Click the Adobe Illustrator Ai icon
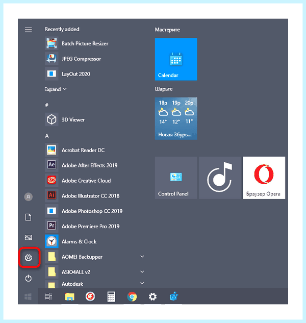This screenshot has width=306, height=323. [x=52, y=195]
